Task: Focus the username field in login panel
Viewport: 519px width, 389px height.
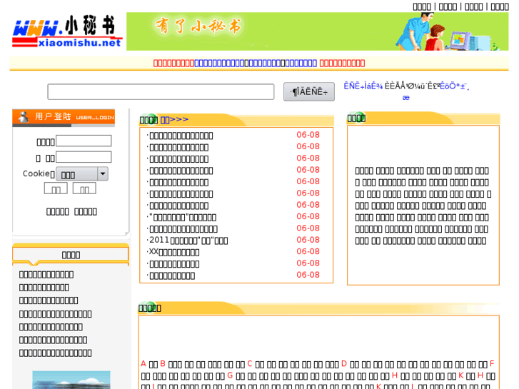Action: pyautogui.click(x=84, y=141)
